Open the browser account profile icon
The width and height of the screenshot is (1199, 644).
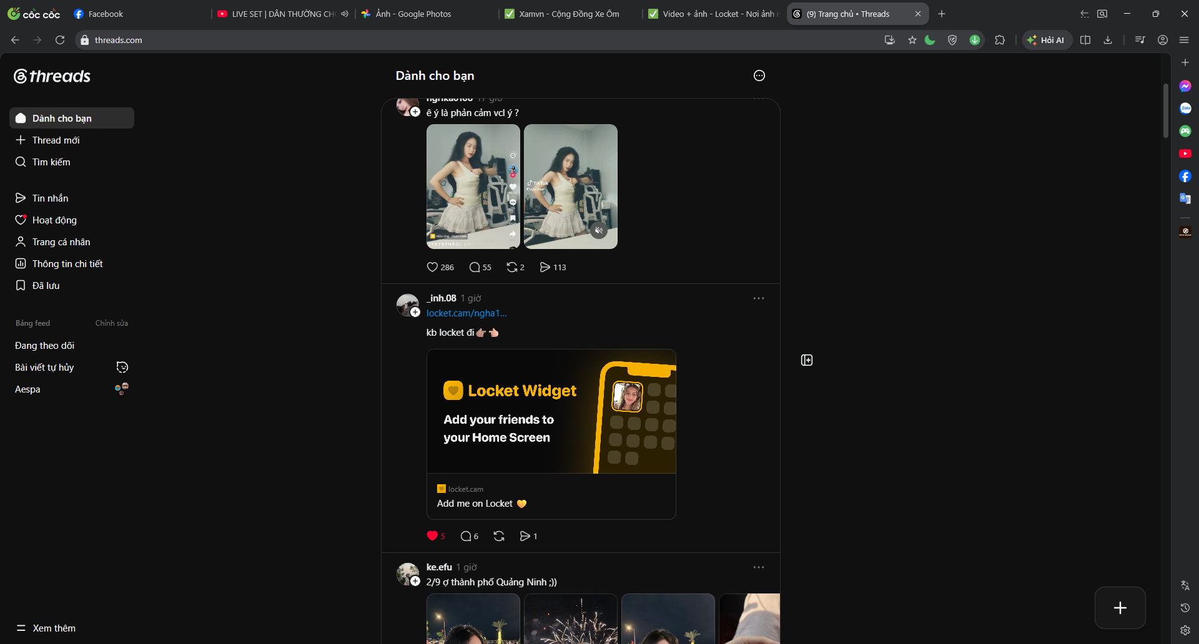pyautogui.click(x=1163, y=40)
